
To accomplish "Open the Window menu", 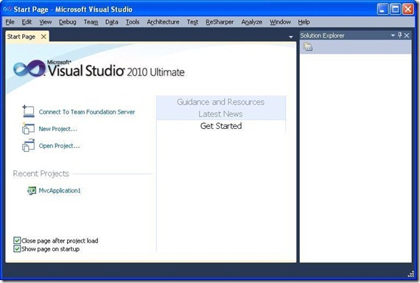I will pos(280,22).
